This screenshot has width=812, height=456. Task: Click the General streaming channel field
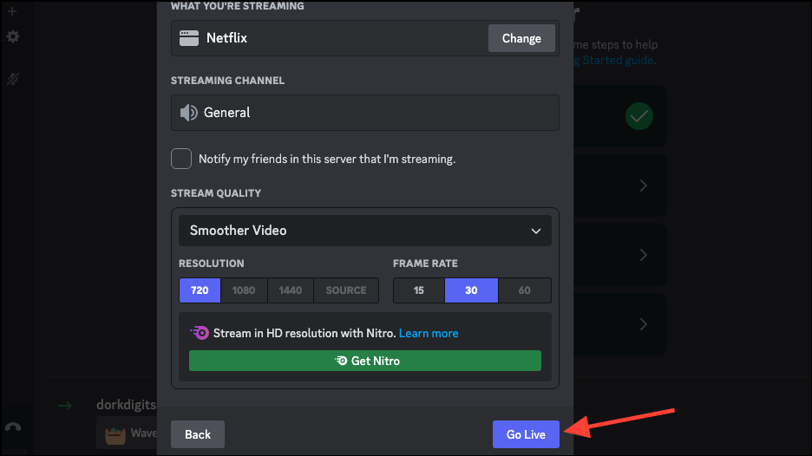[365, 113]
